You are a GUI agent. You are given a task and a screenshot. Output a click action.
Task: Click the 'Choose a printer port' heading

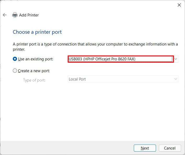tap(37, 32)
